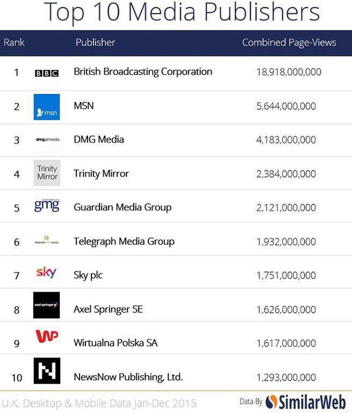Click the U.K. Desktop & Mobile Data footnote
352x413 pixels.
pyautogui.click(x=99, y=403)
